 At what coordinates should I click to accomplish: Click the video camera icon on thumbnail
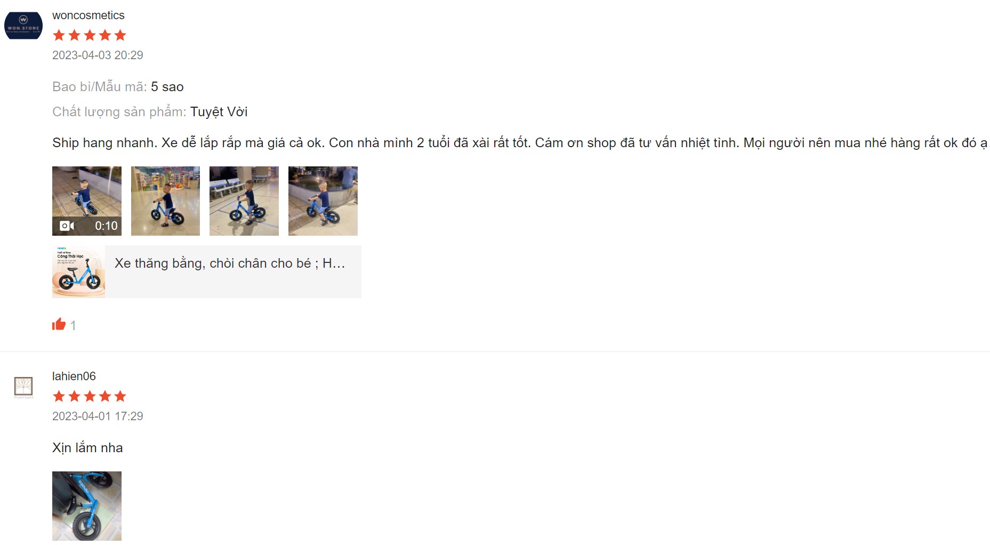67,226
